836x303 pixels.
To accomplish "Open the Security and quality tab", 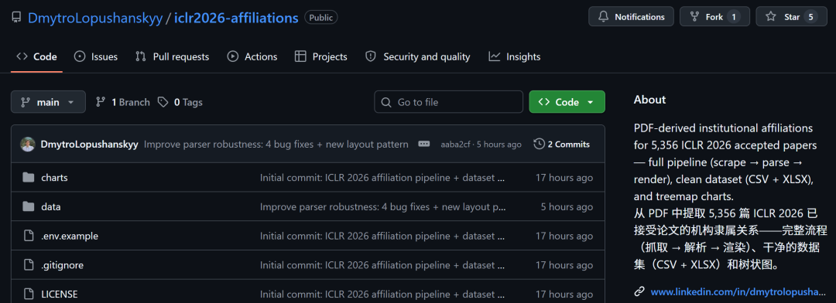I will [x=417, y=56].
